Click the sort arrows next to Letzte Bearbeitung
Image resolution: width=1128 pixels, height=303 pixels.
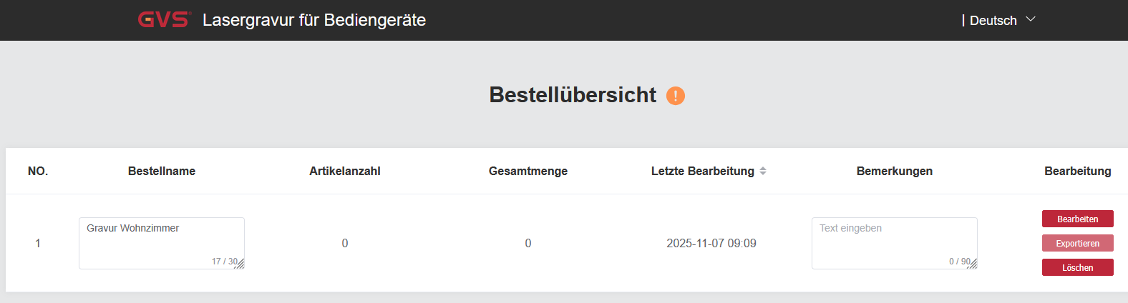pos(763,171)
